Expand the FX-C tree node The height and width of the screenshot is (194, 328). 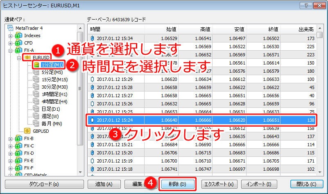[10, 146]
